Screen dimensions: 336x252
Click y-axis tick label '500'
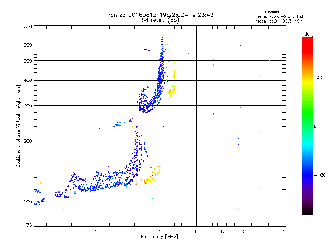tap(28, 61)
